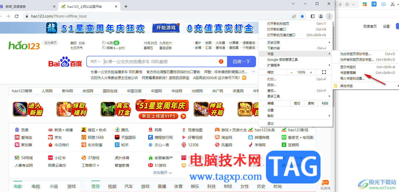Open the 哔哩哔哩 site link

pyautogui.click(x=259, y=137)
